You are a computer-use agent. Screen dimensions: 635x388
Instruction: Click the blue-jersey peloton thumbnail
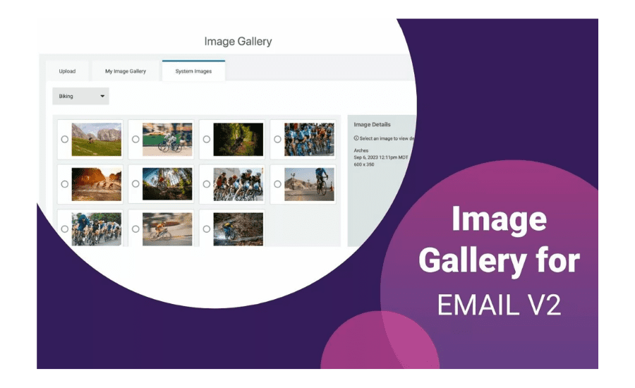pyautogui.click(x=310, y=139)
